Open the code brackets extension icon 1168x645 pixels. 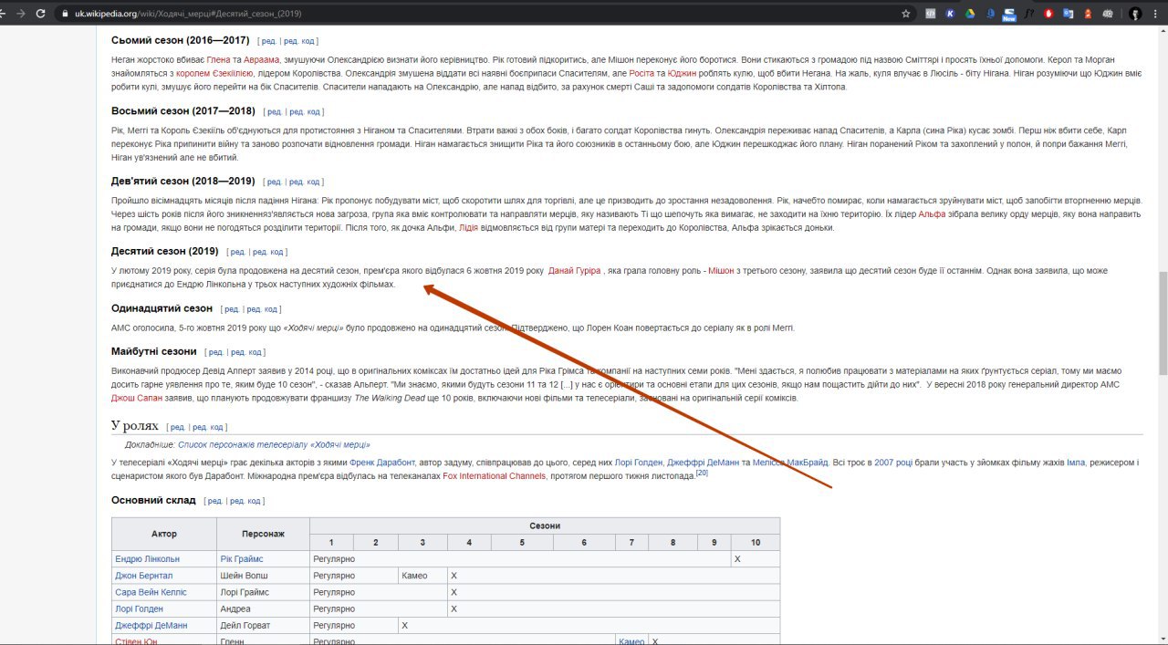point(931,14)
